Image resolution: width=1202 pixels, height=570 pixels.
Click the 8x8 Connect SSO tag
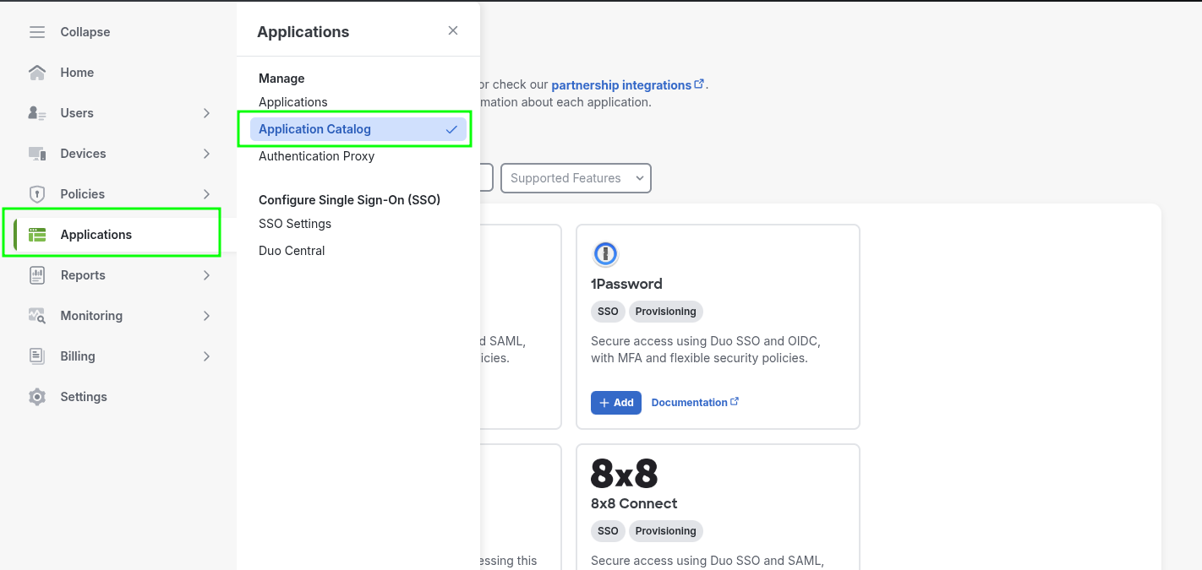608,531
